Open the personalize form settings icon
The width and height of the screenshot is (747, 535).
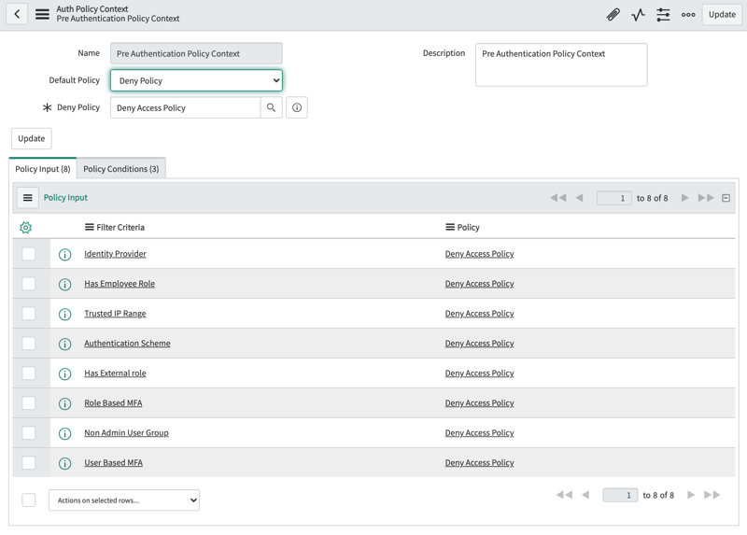pyautogui.click(x=663, y=15)
